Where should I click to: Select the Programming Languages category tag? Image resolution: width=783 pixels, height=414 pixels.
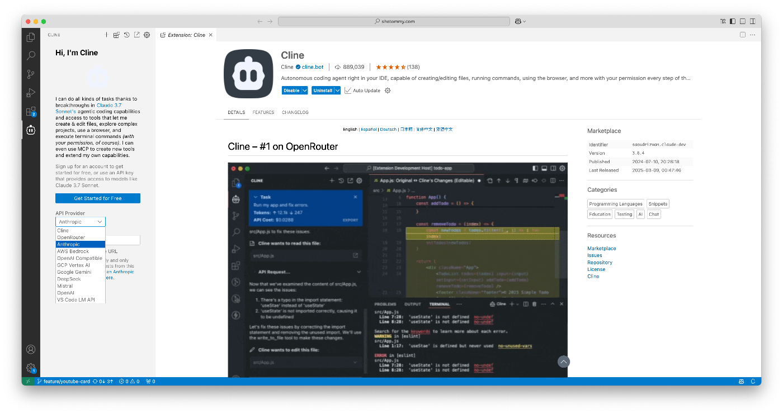click(616, 204)
